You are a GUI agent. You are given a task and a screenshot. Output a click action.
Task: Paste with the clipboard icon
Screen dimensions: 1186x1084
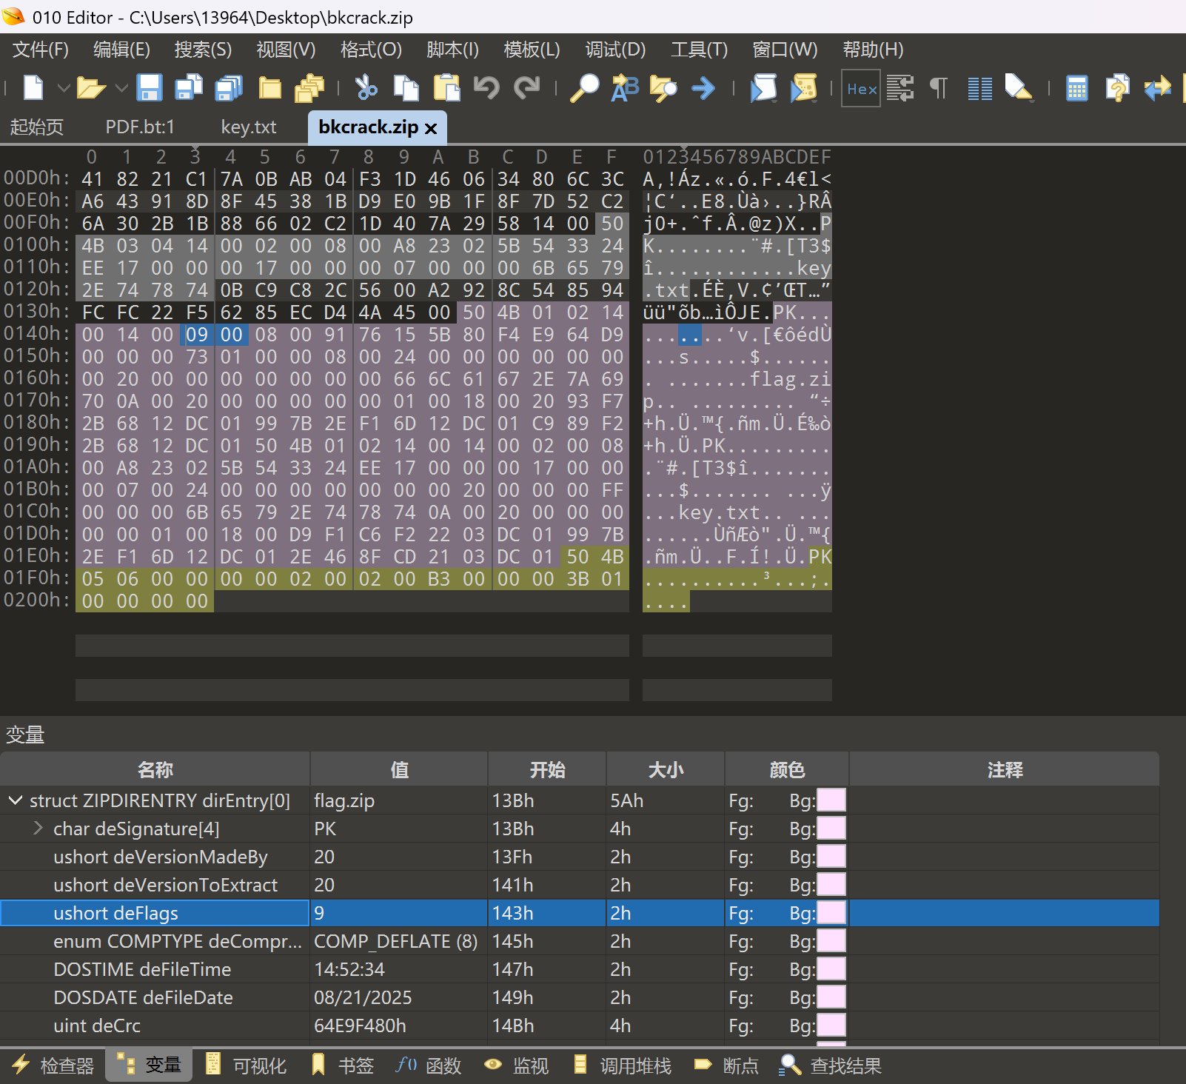click(446, 88)
